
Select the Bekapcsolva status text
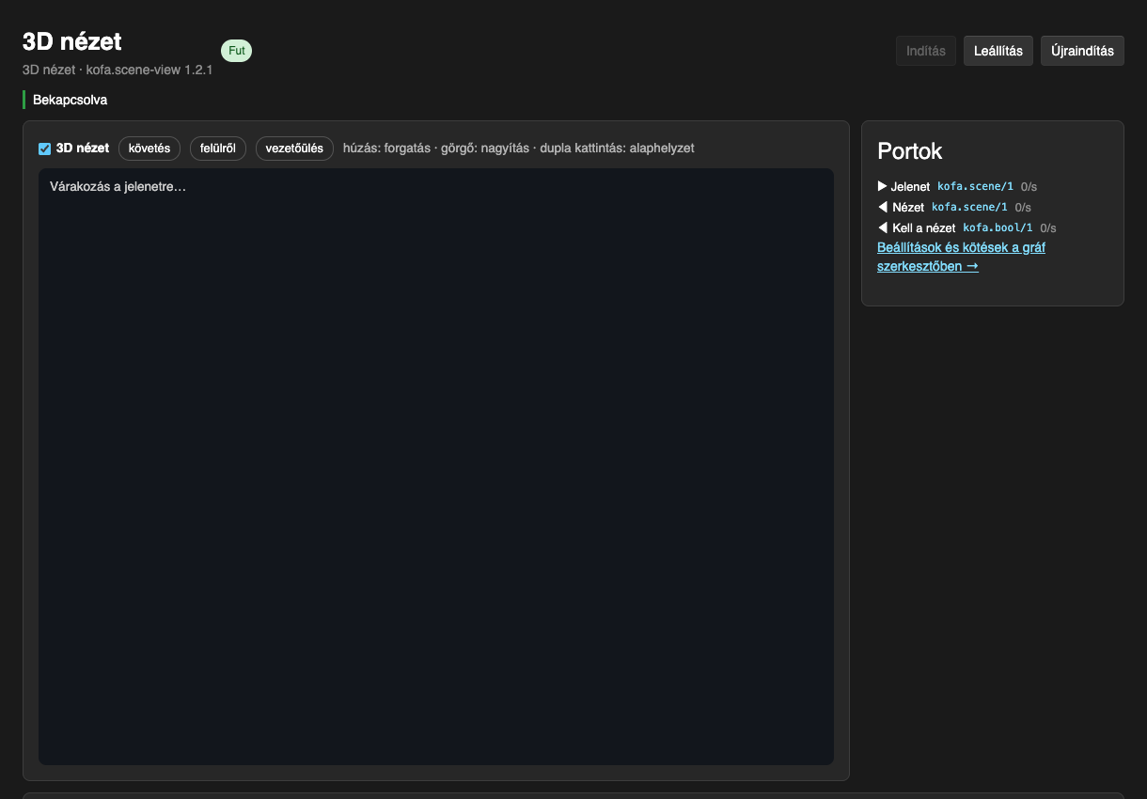(x=71, y=100)
